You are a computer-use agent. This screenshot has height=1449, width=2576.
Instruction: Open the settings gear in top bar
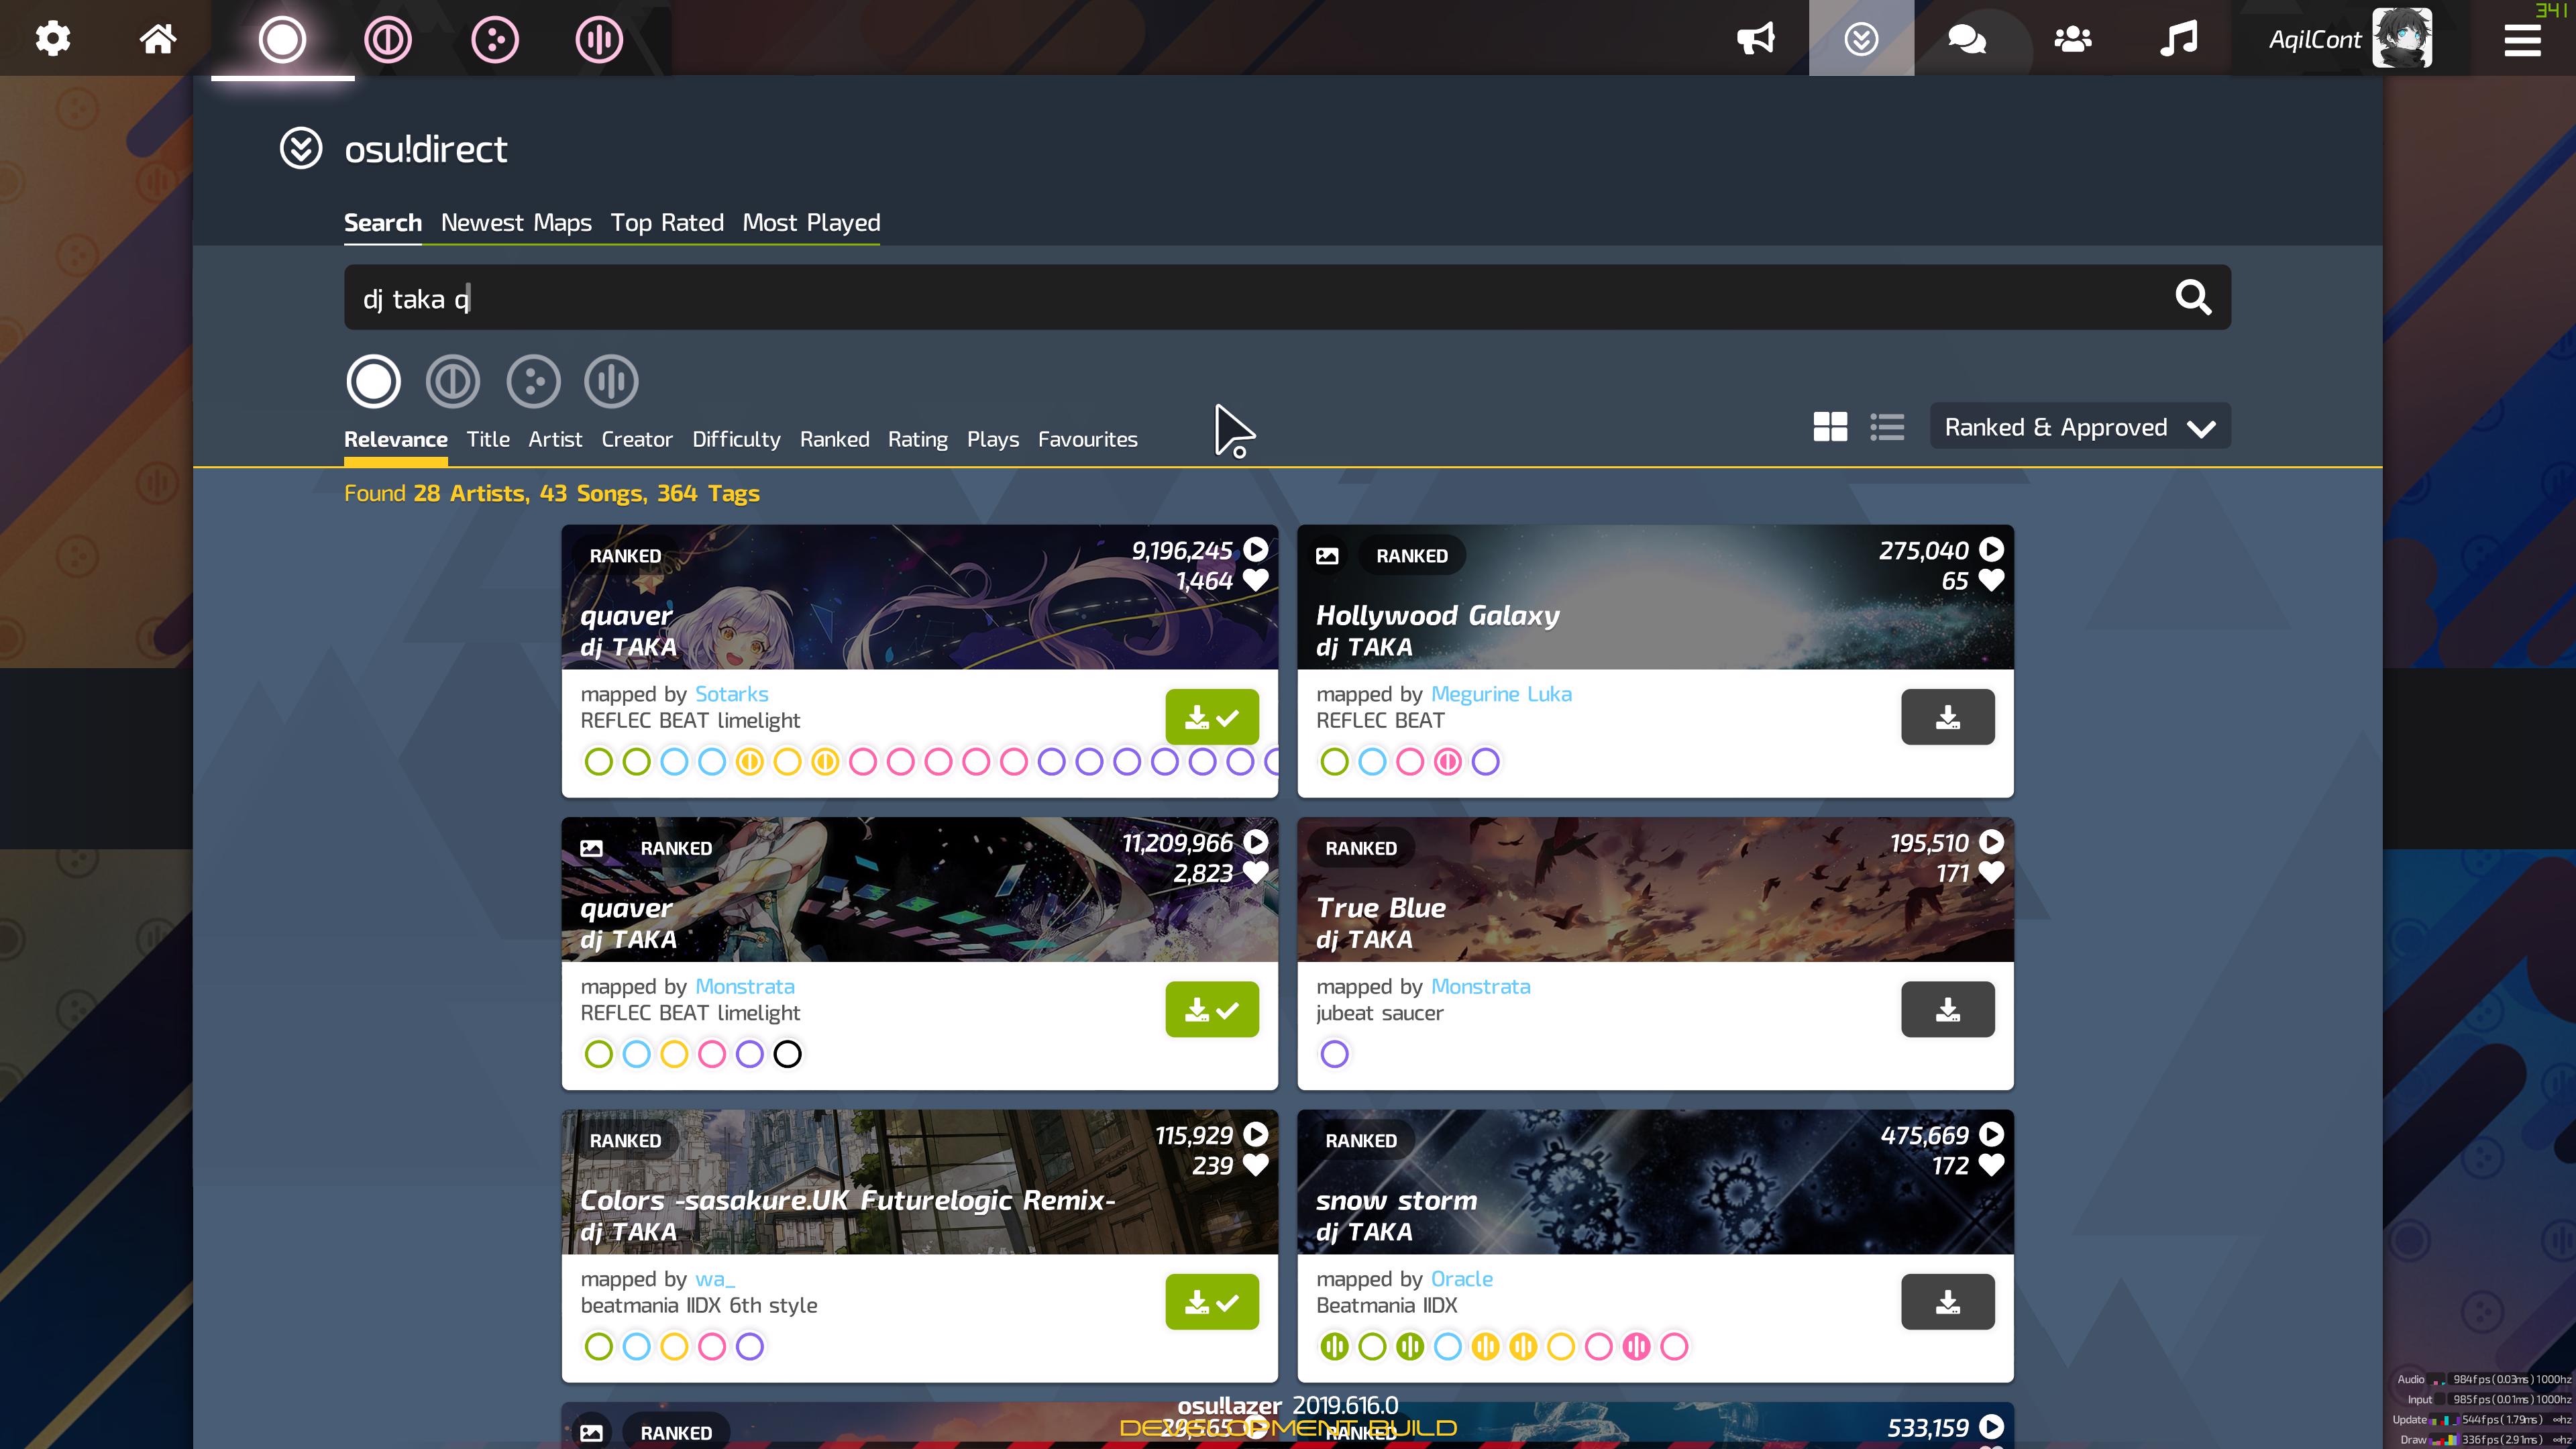tap(53, 39)
